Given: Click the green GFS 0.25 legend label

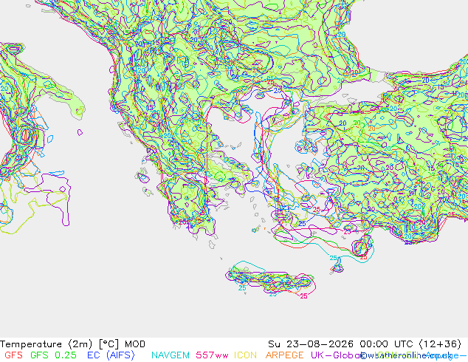Looking at the screenshot, I should pos(53,355).
